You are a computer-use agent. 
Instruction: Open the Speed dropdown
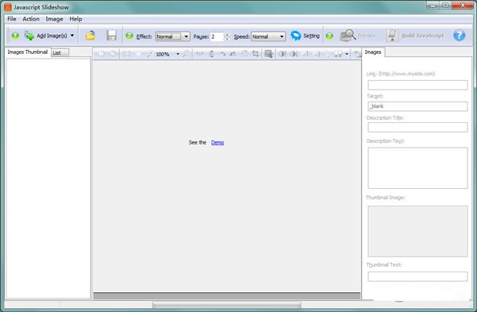pyautogui.click(x=269, y=37)
